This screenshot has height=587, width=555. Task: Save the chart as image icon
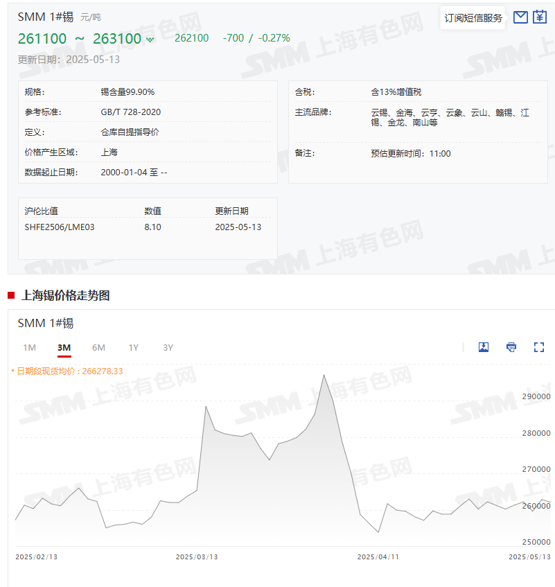coord(484,347)
